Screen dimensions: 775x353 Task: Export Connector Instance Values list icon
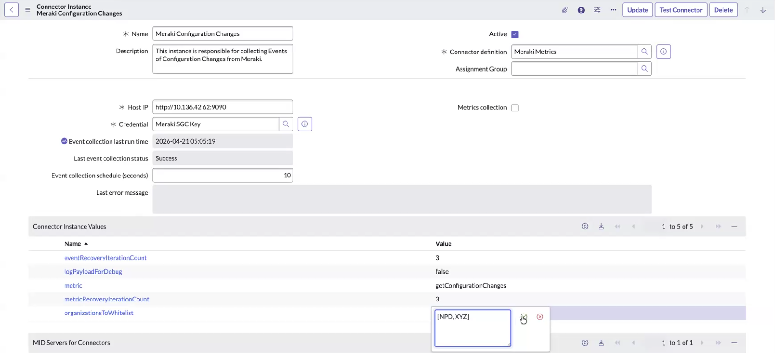[601, 227]
